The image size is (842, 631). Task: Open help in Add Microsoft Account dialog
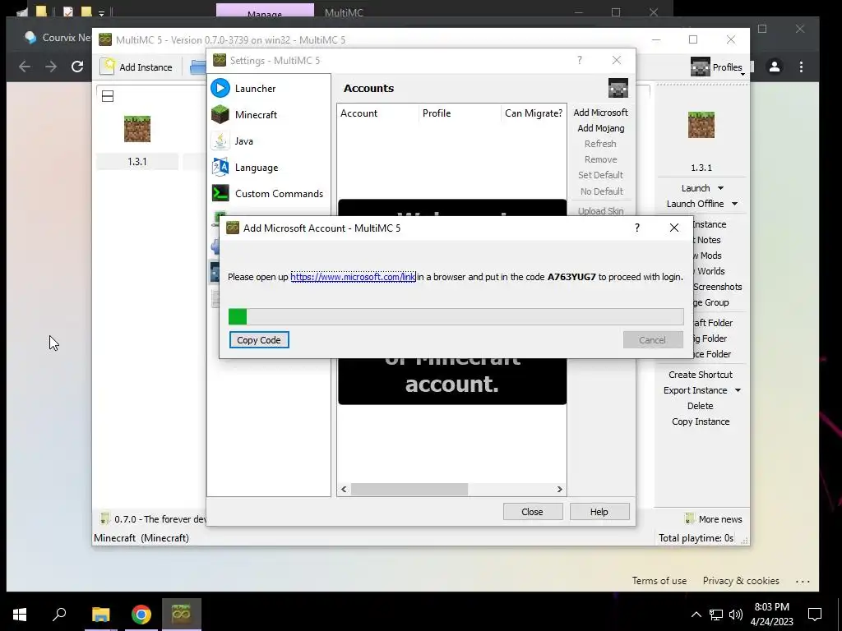637,228
